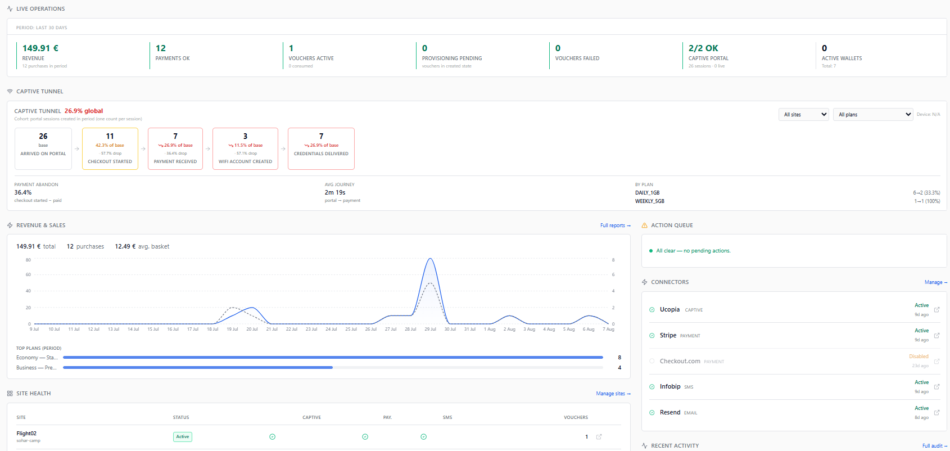
Task: Click the All clear no pending actions message
Action: coord(693,251)
